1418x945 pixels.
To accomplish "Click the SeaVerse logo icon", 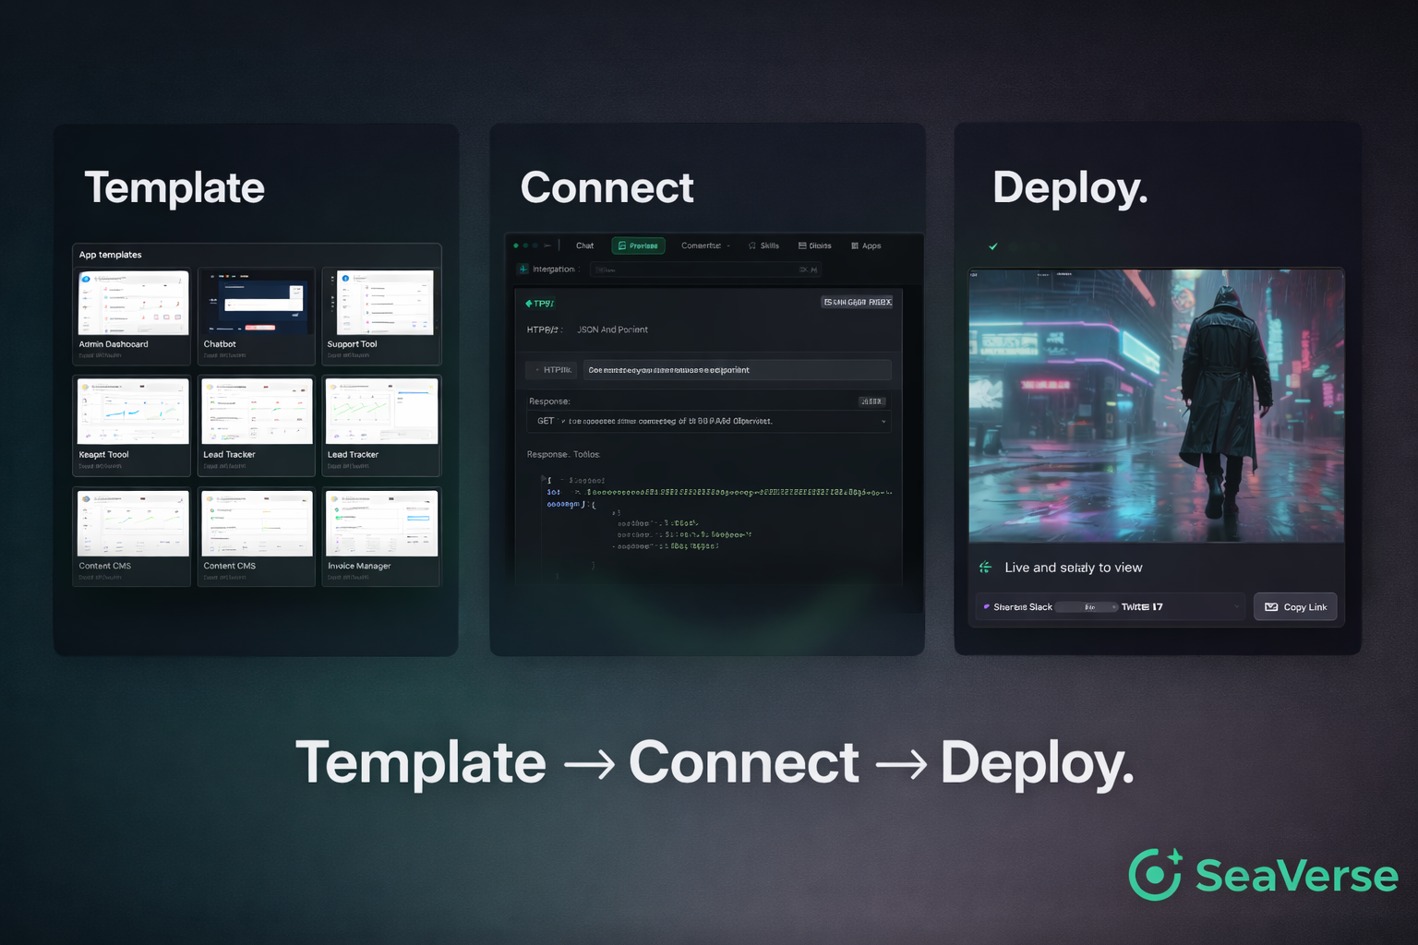I will tap(1155, 874).
